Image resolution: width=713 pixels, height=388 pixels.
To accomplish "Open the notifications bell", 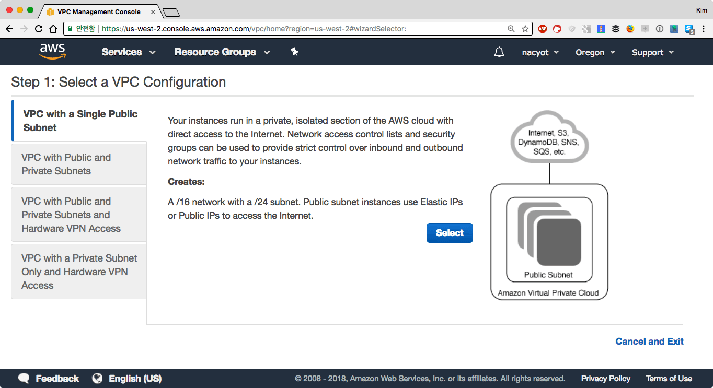I will point(499,52).
